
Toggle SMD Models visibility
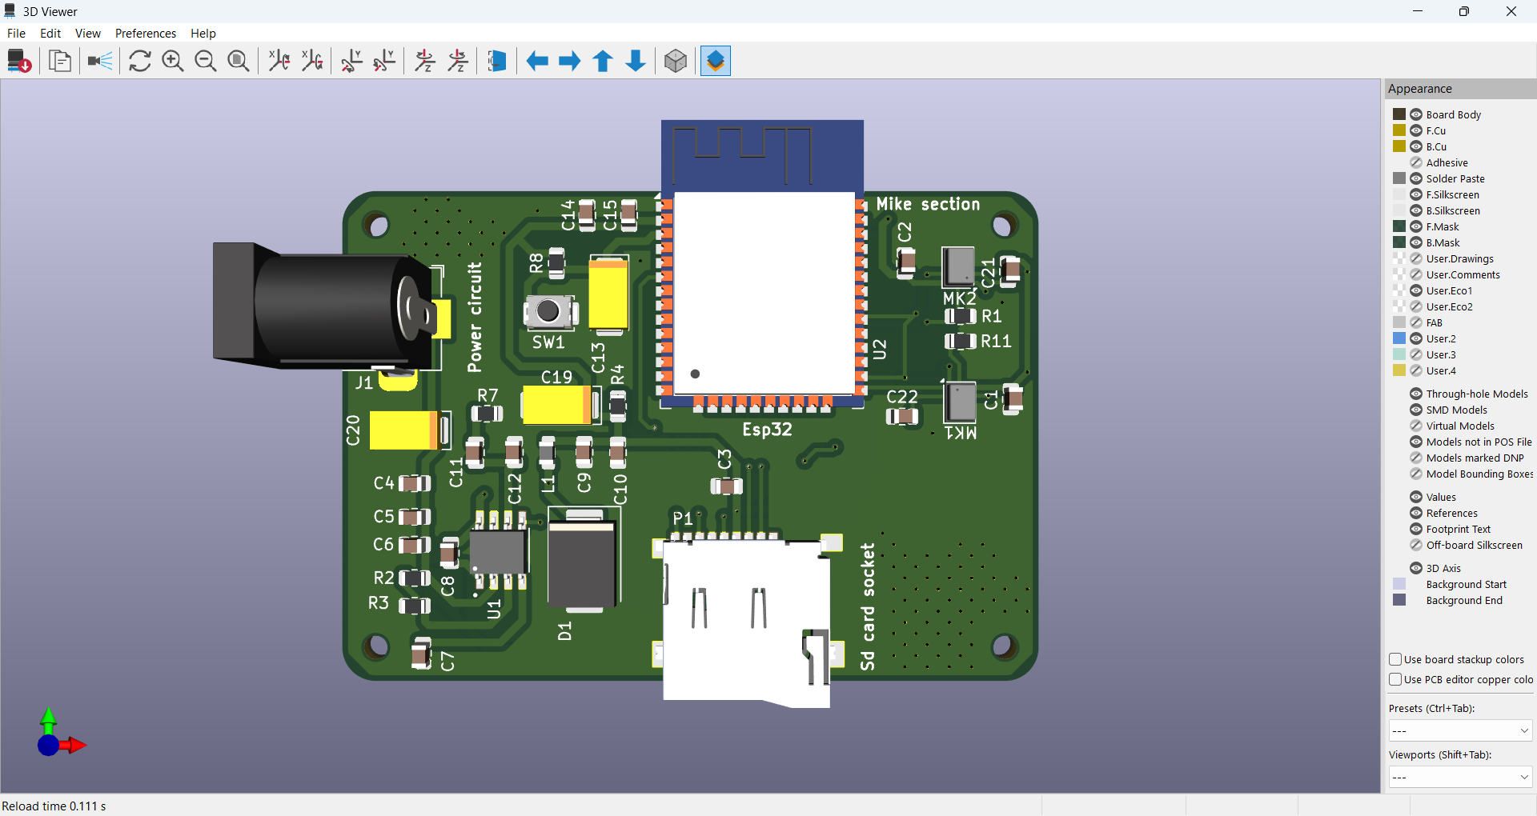pyautogui.click(x=1416, y=410)
